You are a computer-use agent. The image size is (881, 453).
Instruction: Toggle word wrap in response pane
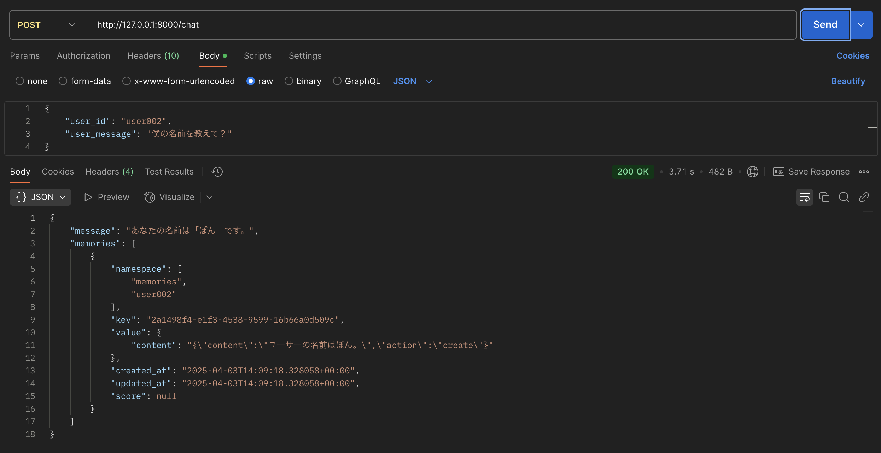804,197
